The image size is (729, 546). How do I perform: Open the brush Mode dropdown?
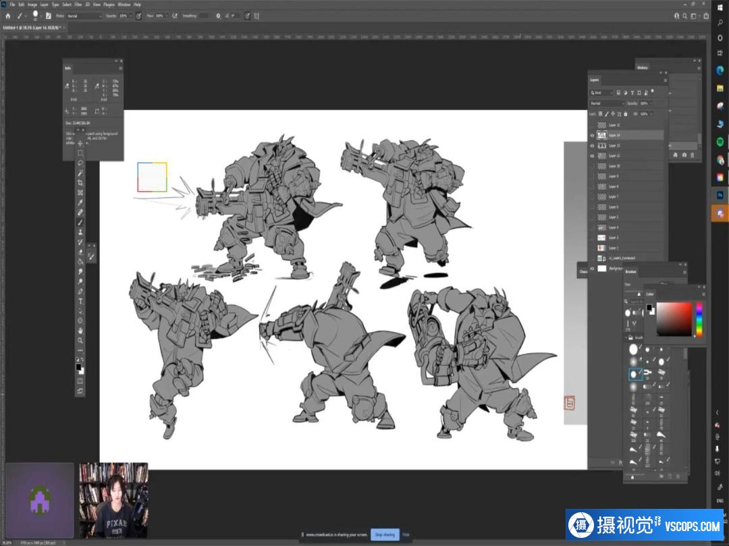[84, 16]
